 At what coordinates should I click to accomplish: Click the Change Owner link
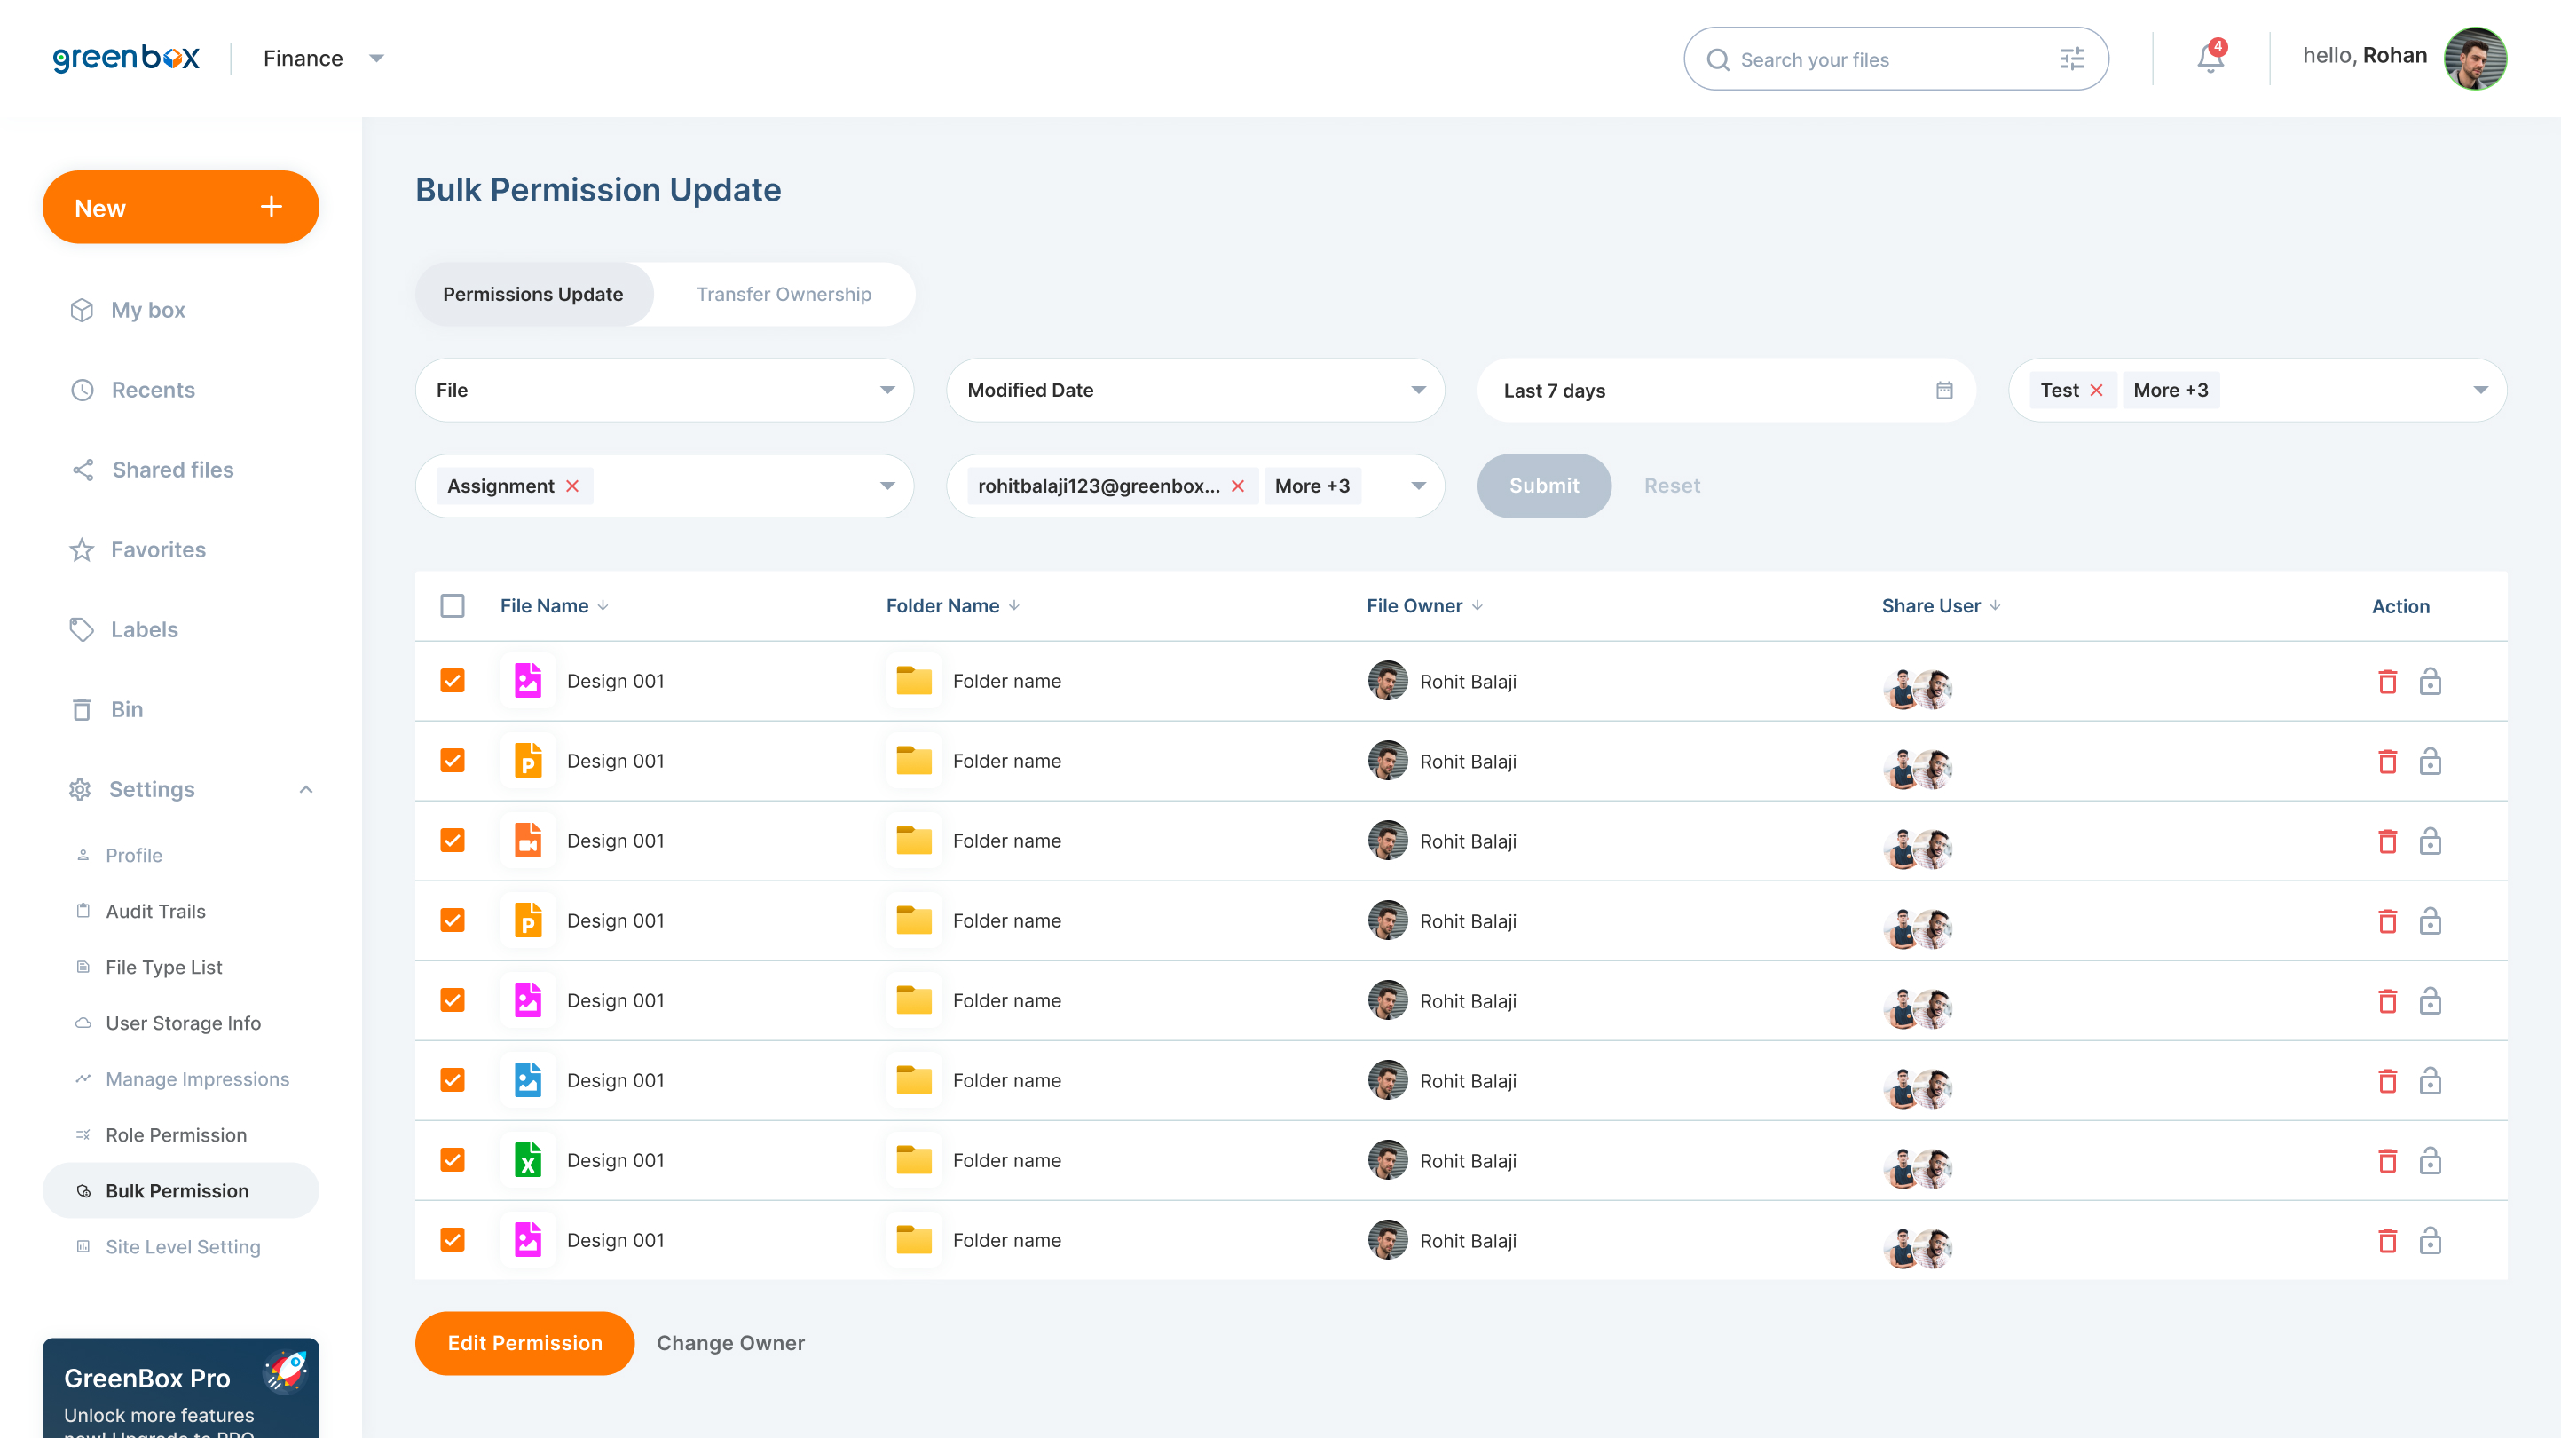[x=730, y=1342]
